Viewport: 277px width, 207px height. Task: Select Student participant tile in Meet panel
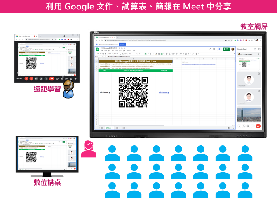click(x=249, y=97)
